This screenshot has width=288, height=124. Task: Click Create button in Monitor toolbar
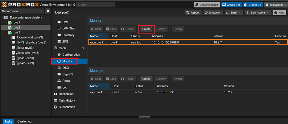point(146,29)
